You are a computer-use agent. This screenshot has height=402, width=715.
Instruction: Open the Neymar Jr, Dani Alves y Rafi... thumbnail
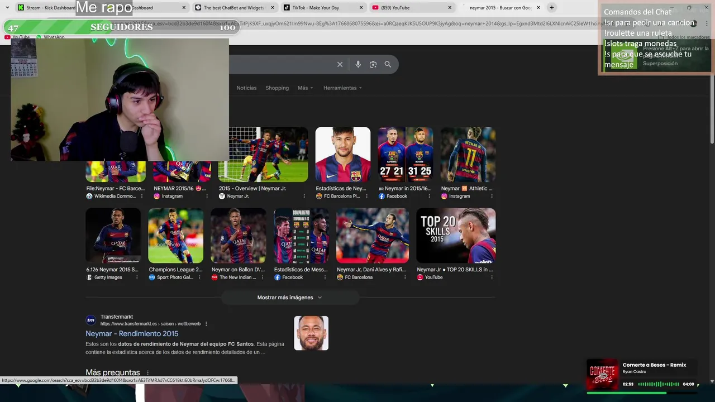[x=373, y=236]
